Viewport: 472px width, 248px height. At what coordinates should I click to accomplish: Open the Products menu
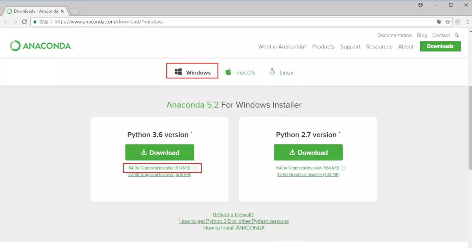(x=323, y=46)
